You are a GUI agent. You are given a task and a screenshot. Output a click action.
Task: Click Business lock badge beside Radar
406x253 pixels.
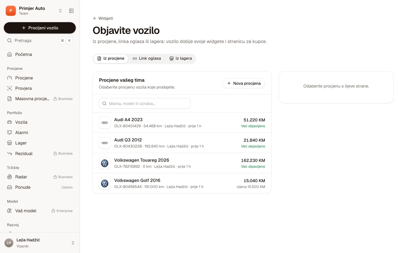point(63,177)
